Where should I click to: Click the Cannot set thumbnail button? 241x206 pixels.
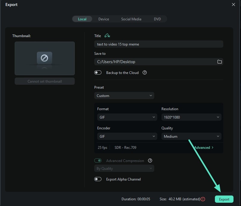(45, 81)
